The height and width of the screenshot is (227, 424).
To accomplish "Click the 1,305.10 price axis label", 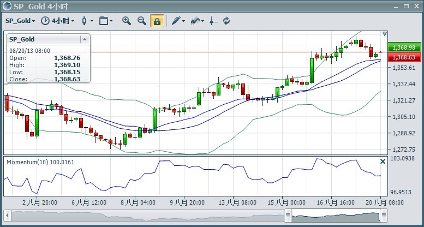I will click(x=404, y=117).
